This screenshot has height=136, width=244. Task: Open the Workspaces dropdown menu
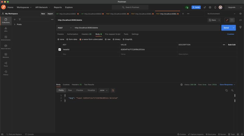24,7
